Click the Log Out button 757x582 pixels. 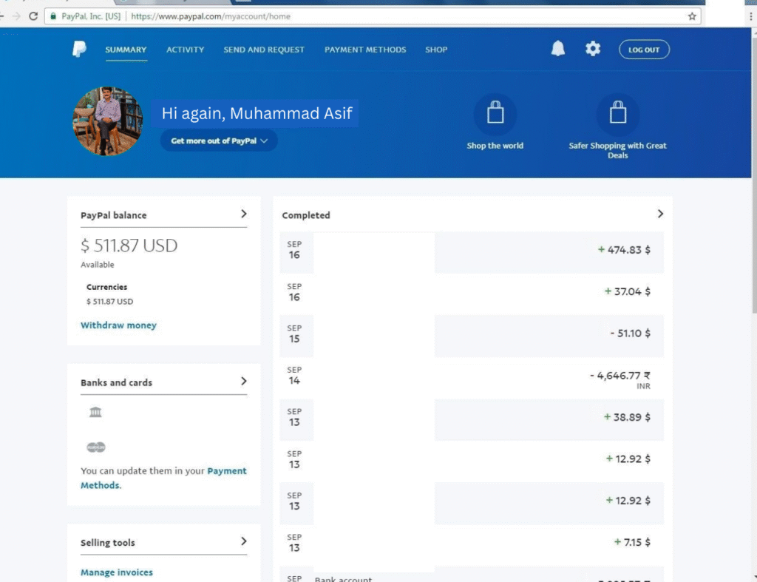pyautogui.click(x=644, y=50)
